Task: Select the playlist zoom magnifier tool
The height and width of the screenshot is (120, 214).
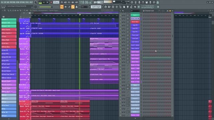Action: coord(25,10)
